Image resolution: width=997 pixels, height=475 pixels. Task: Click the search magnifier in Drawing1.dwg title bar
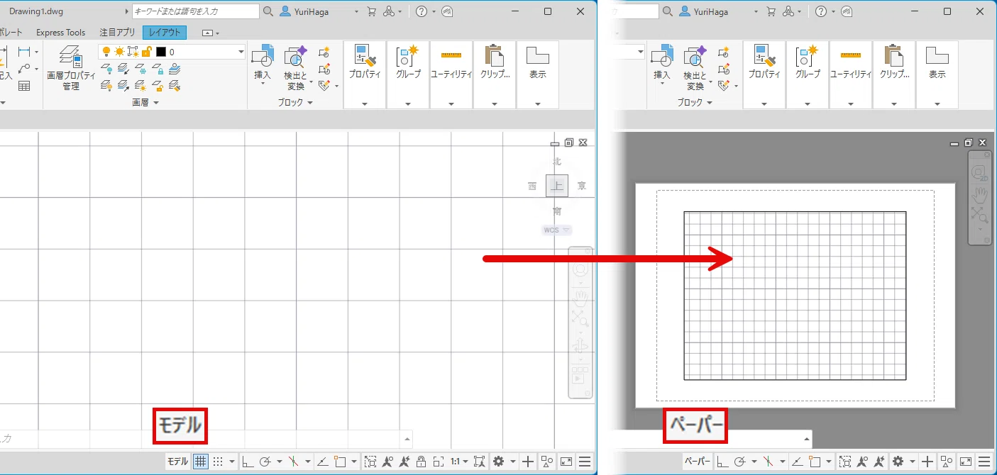click(x=268, y=11)
